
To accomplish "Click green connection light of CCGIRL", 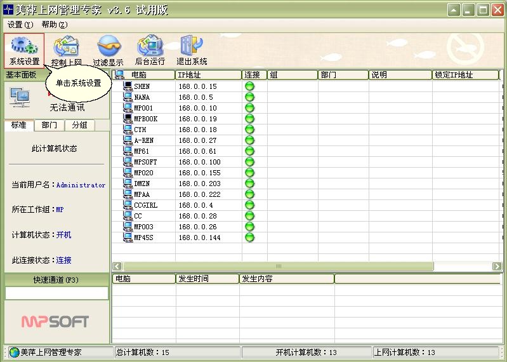I will (x=249, y=204).
